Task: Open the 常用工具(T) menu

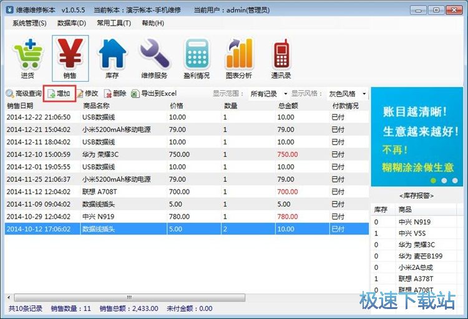Action: point(114,23)
